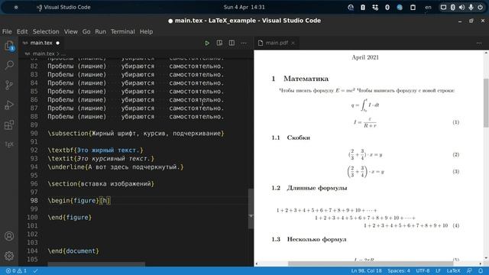Image resolution: width=489 pixels, height=275 pixels.
Task: Switch to the main.pdf tab
Action: [x=277, y=43]
